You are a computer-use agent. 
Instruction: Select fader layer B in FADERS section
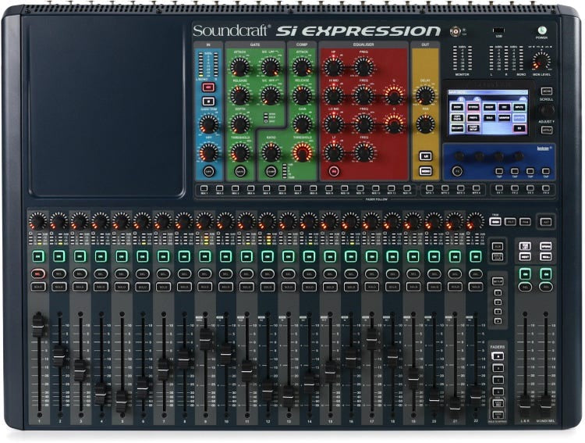497,368
